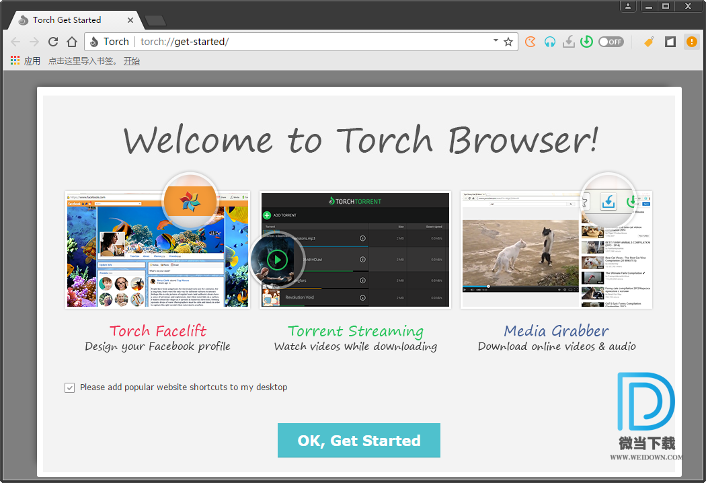The height and width of the screenshot is (483, 706).
Task: Click the OK, Get Started button
Action: coord(359,440)
